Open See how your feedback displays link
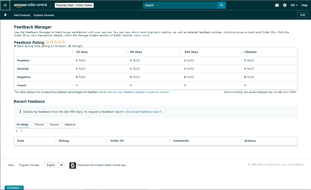The width and height of the screenshot is (311, 190). pyautogui.click(x=139, y=92)
